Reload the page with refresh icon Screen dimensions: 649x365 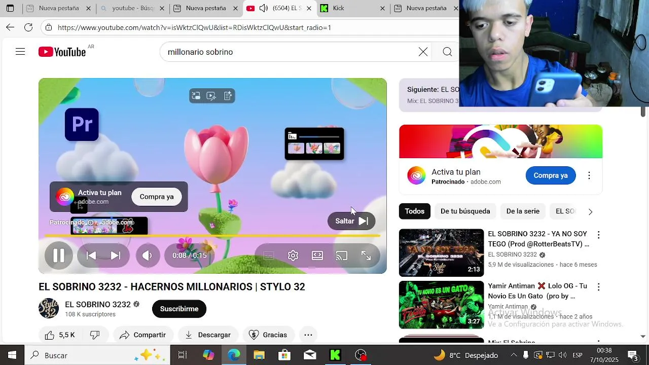[x=28, y=27]
